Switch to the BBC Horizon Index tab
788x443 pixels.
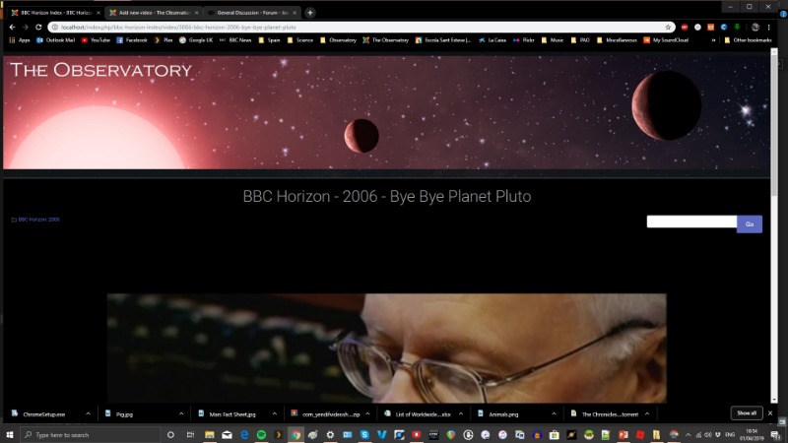[x=54, y=13]
